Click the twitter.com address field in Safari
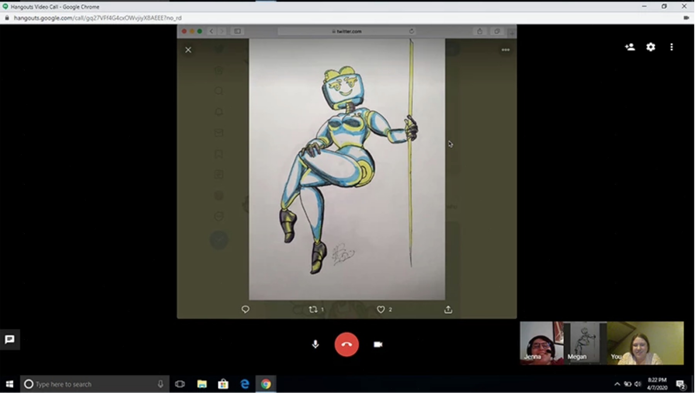This screenshot has width=695, height=393. tap(347, 31)
